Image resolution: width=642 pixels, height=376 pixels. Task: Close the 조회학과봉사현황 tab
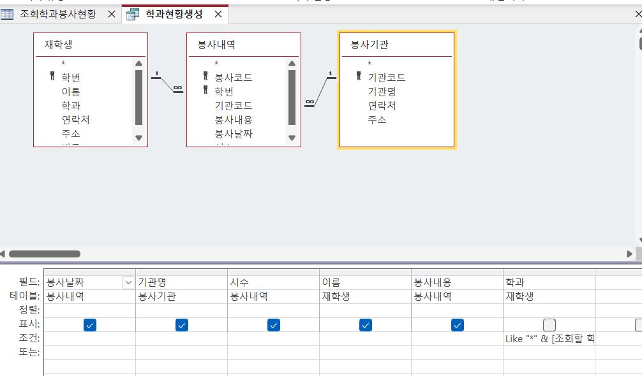(x=112, y=14)
